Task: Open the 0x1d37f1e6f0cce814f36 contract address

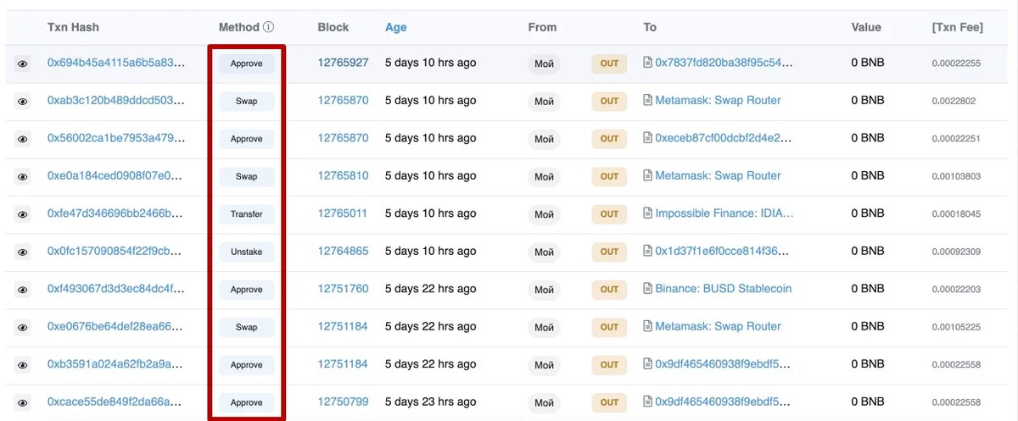Action: (x=723, y=251)
